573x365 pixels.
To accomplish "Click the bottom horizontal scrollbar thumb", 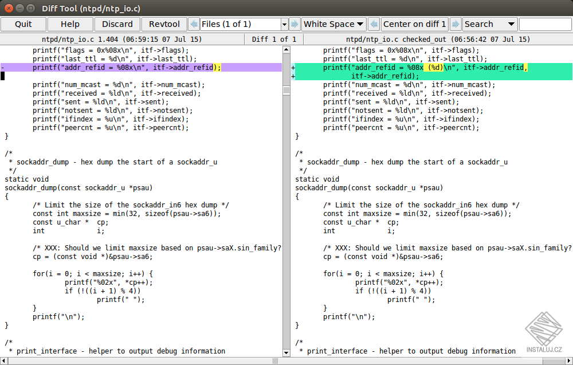I will [275, 362].
